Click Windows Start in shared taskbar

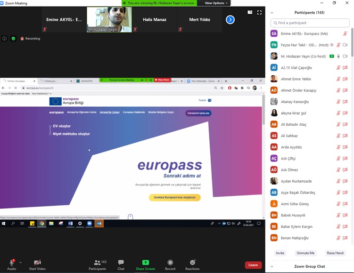(x=3, y=224)
